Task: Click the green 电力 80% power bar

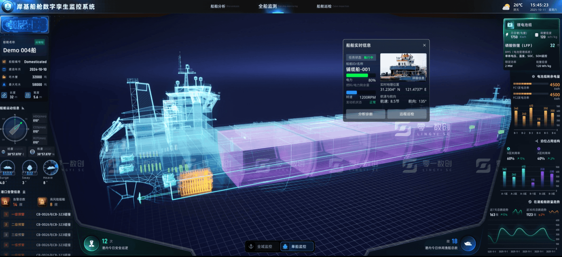Action: pos(357,75)
